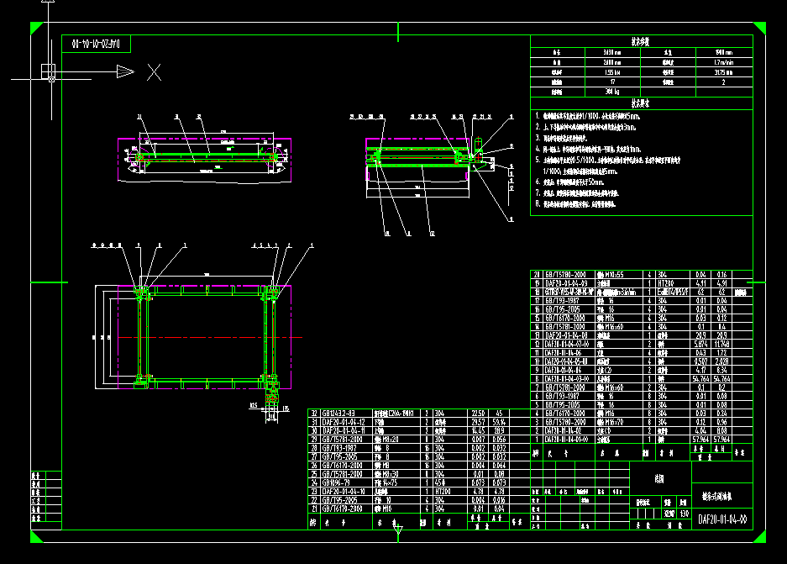Click part code DAF20-01-04-09 in row 19
Viewport: 787px width, 564px height.
coord(565,284)
